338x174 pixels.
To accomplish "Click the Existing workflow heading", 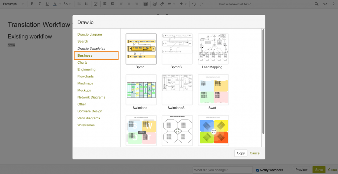I will coord(30,36).
